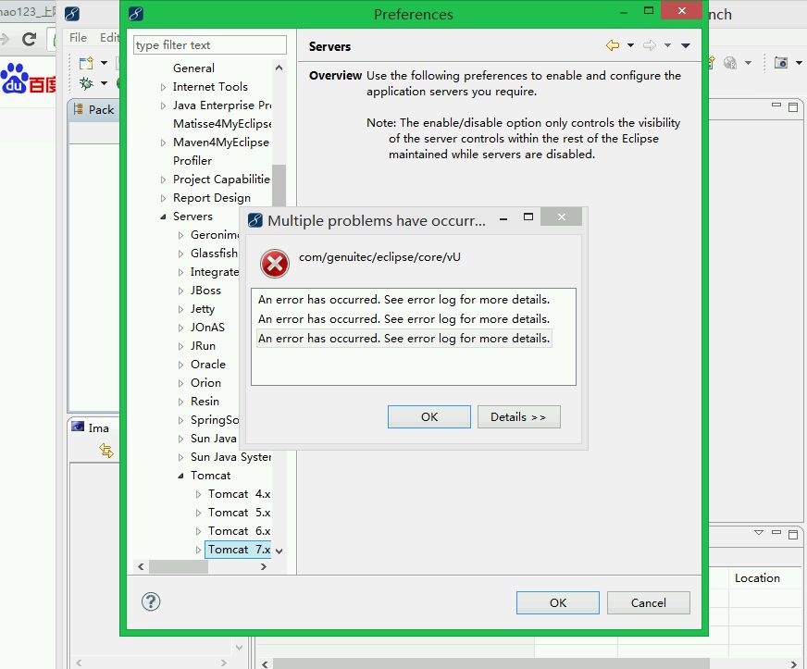Click OK in the error dialog
807x669 pixels.
pyautogui.click(x=429, y=416)
